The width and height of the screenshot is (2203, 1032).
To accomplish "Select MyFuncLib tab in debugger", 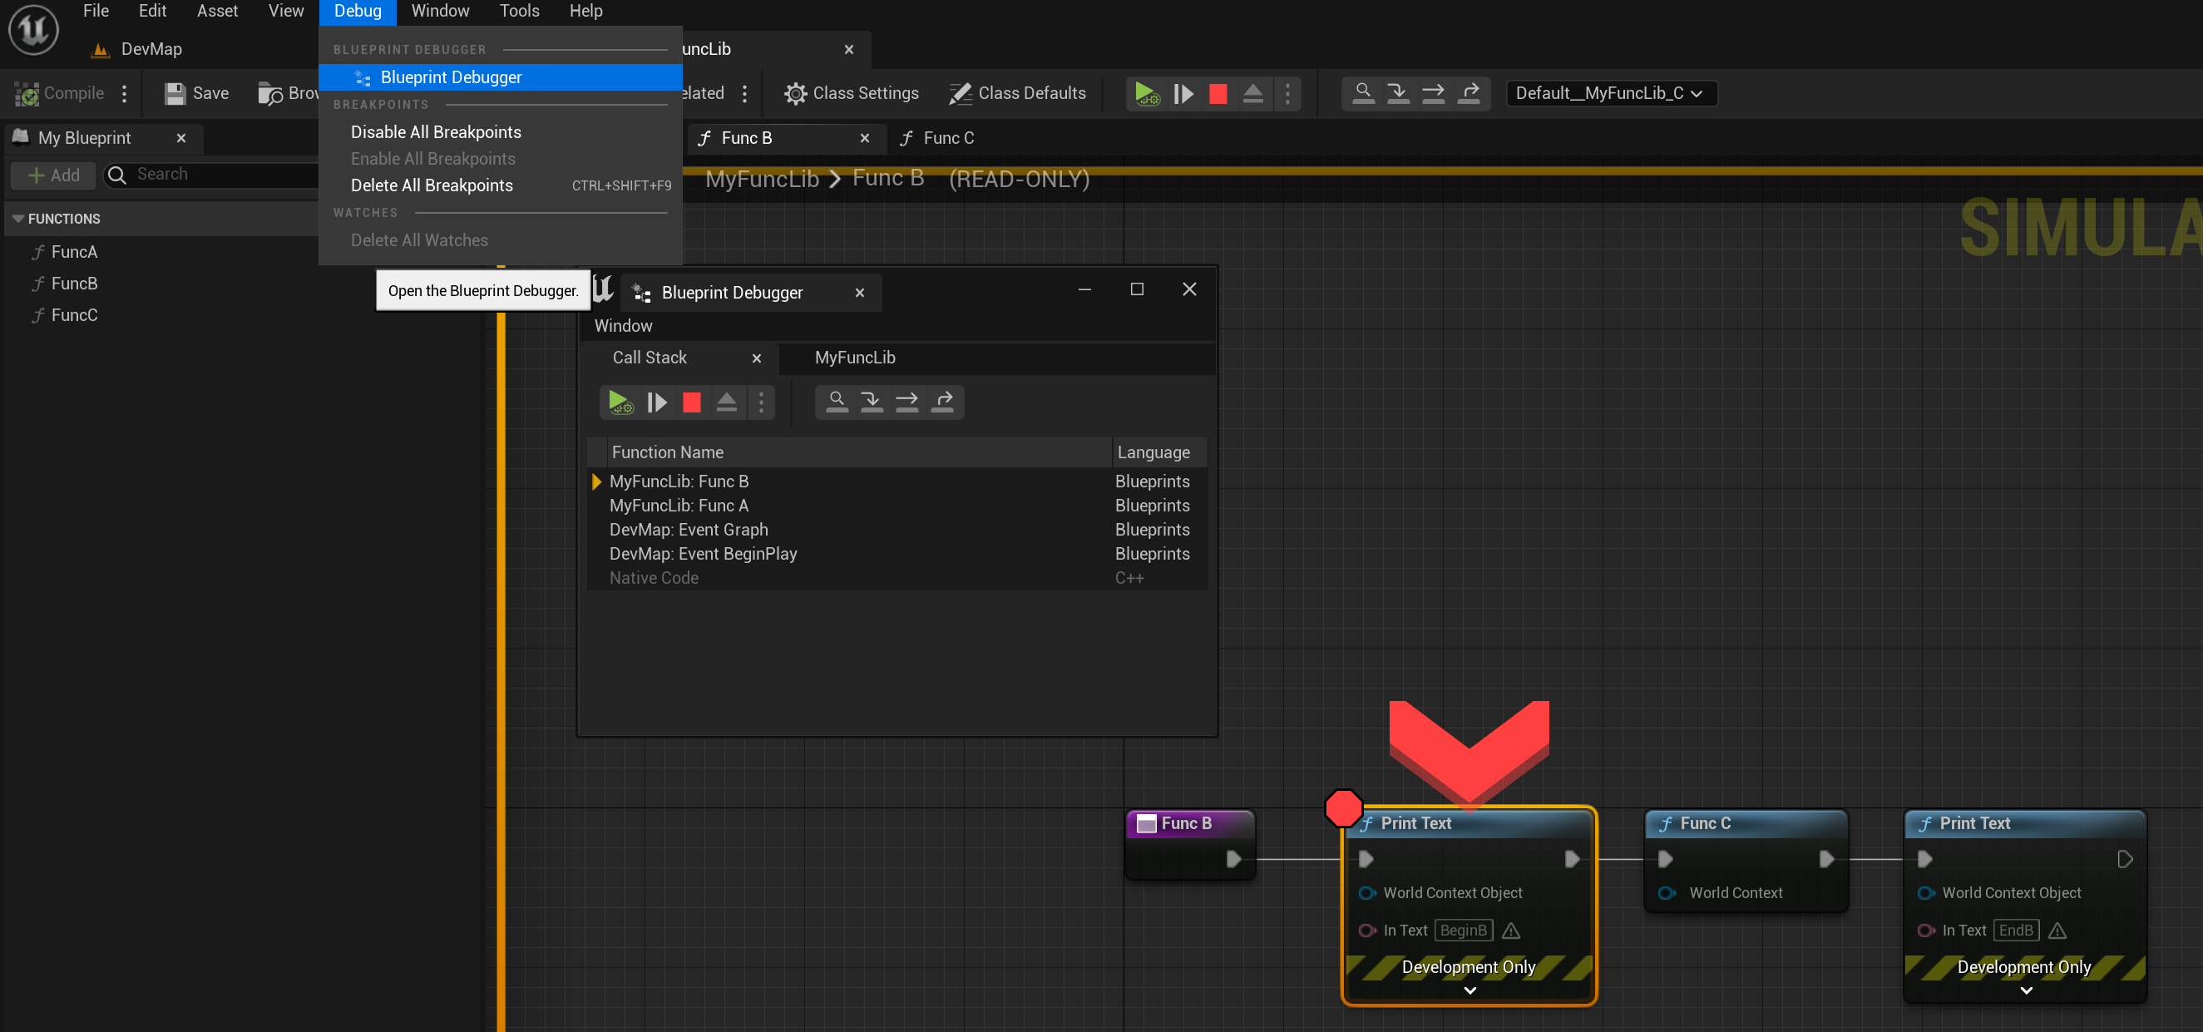I will point(855,358).
